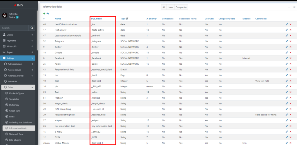Viewport: 297px width, 145px height.
Task: Expand the Payments sidebar menu
Action: tap(18, 41)
